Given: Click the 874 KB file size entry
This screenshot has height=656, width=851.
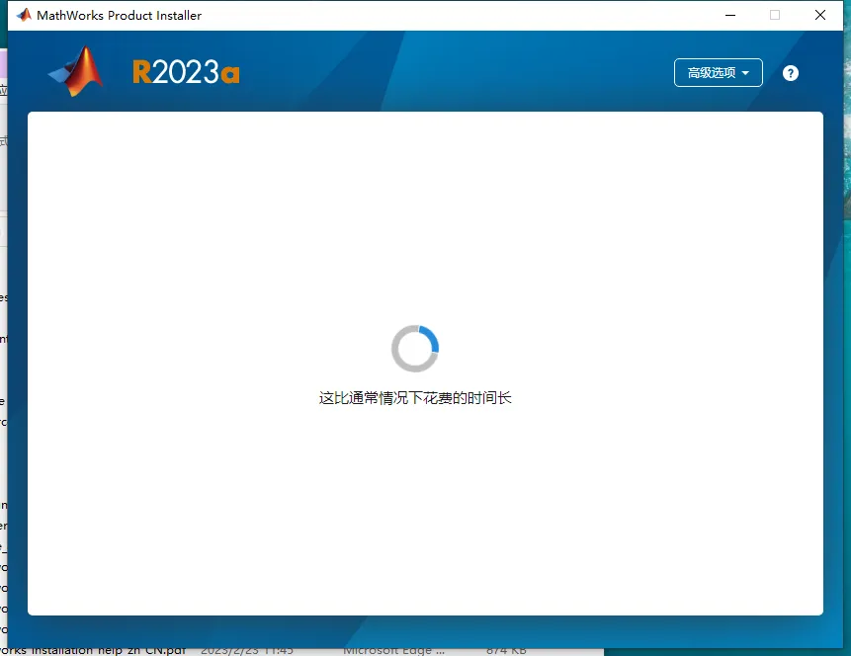Looking at the screenshot, I should [x=506, y=650].
